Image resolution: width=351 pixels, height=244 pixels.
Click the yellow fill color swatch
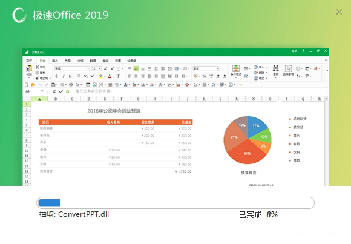(100, 76)
